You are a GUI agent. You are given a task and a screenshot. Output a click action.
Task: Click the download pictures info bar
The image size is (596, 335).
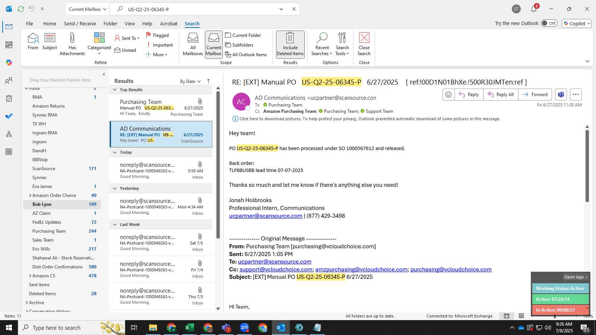[x=366, y=119]
